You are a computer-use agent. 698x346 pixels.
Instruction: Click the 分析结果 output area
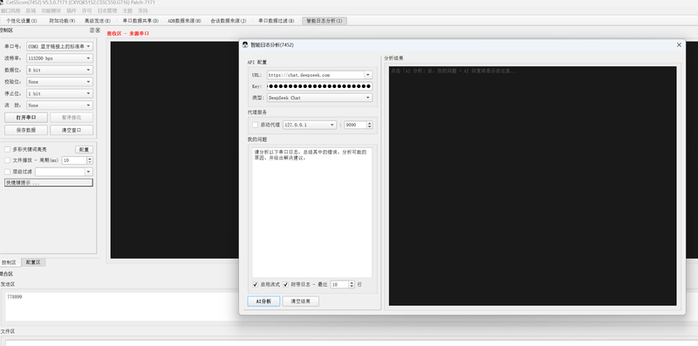coord(532,186)
